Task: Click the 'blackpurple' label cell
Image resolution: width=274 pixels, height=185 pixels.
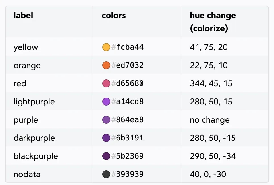Action: click(x=36, y=156)
